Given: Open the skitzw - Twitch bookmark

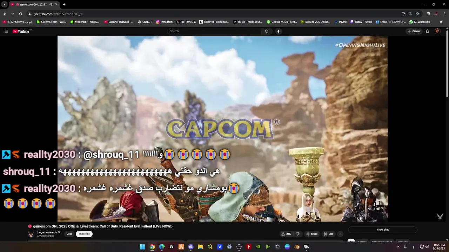Looking at the screenshot, I should click(x=361, y=22).
